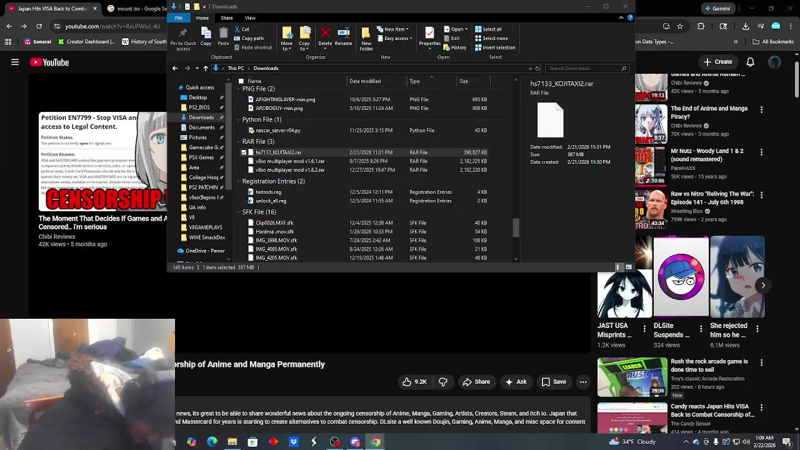Image resolution: width=800 pixels, height=450 pixels.
Task: Click the Cut scissors command
Action: click(242, 29)
